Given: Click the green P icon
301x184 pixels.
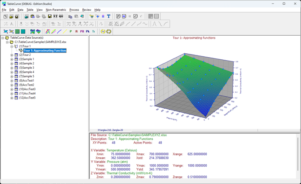Looking at the screenshot, I should 71,31.
